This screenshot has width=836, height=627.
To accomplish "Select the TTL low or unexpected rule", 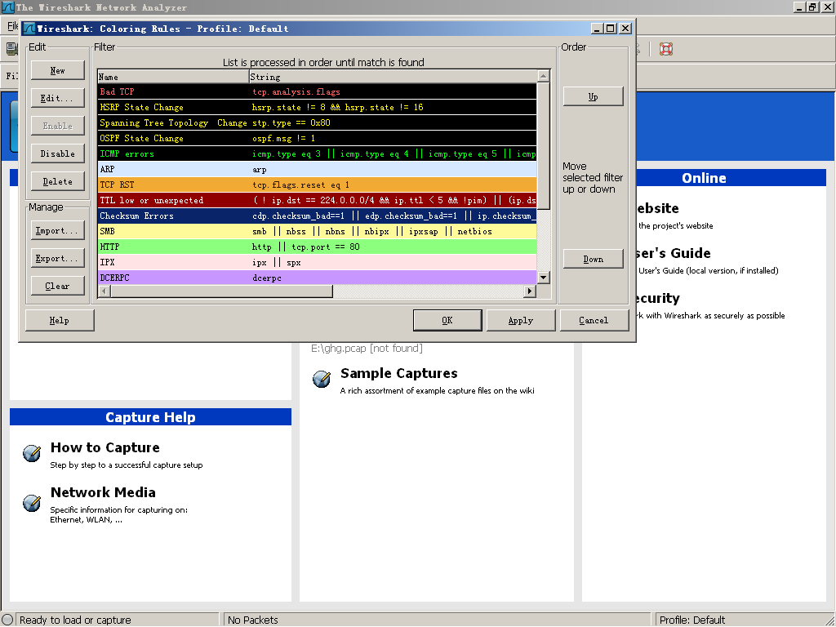I will tap(318, 201).
